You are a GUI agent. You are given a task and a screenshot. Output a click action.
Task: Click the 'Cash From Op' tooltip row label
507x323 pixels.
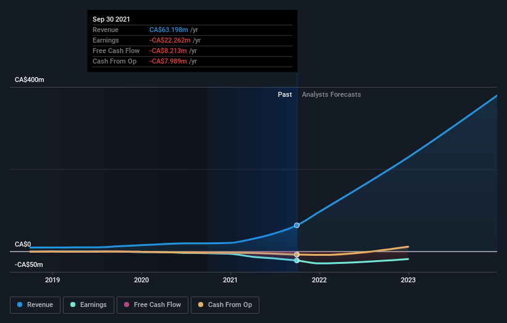click(114, 61)
